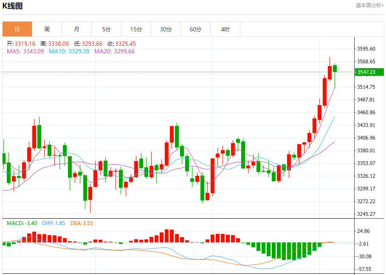
Task: Click the high price value 3338.06
Action: [58, 44]
